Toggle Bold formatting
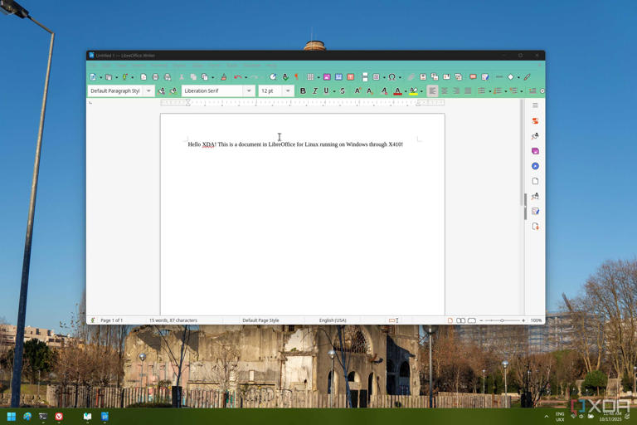Screen dimensions: 637x425 pyautogui.click(x=303, y=91)
